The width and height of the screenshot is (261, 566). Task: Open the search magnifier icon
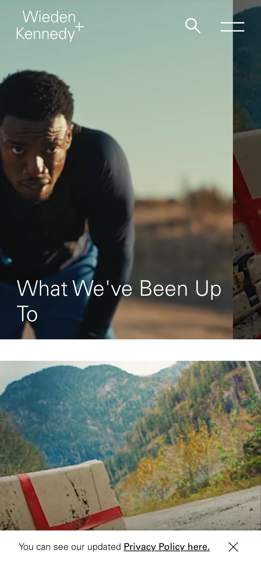click(193, 26)
